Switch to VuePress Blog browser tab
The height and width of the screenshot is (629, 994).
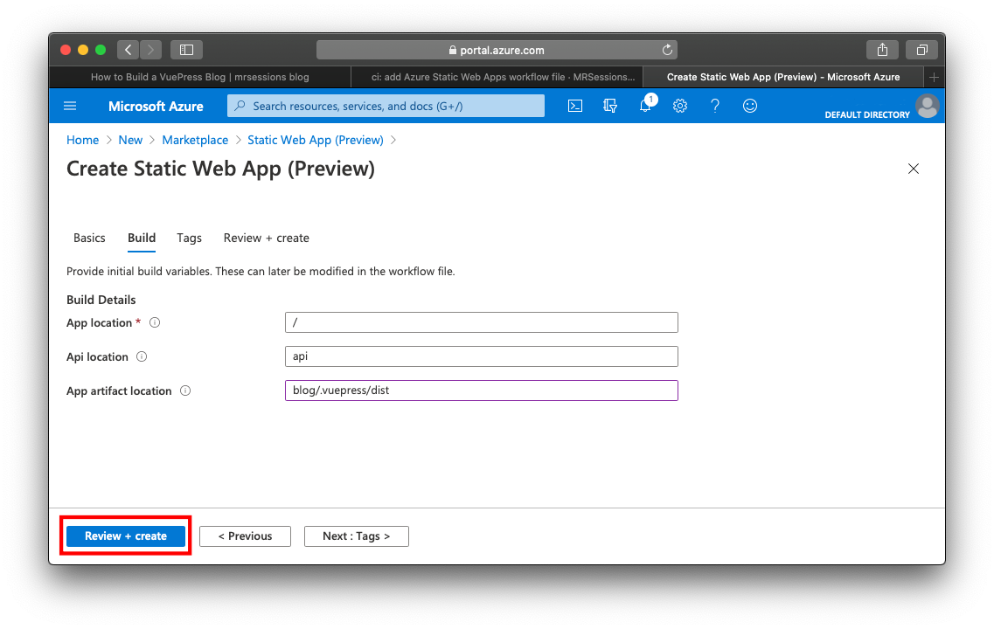tap(199, 77)
